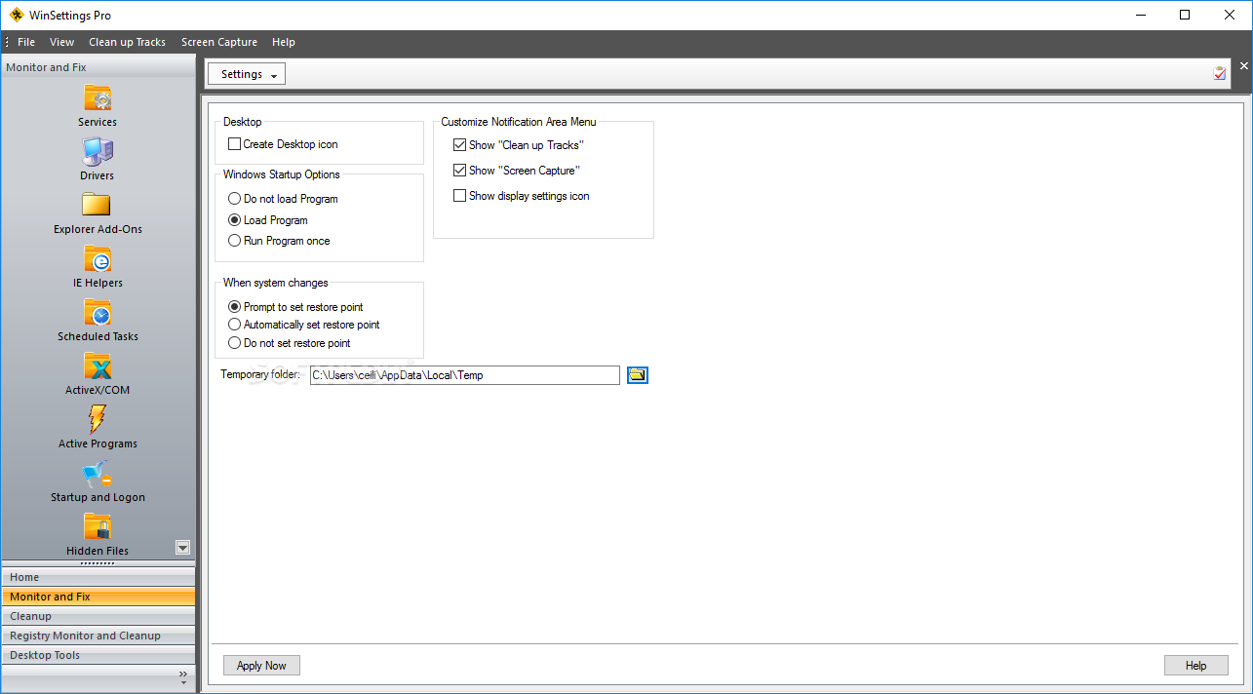Close the Settings panel with X
The image size is (1253, 694).
(x=1243, y=66)
